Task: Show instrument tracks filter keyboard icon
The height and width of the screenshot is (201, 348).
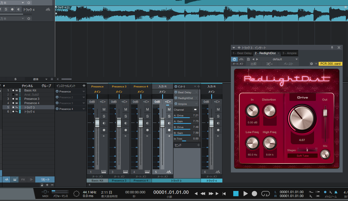Action: pos(15,180)
